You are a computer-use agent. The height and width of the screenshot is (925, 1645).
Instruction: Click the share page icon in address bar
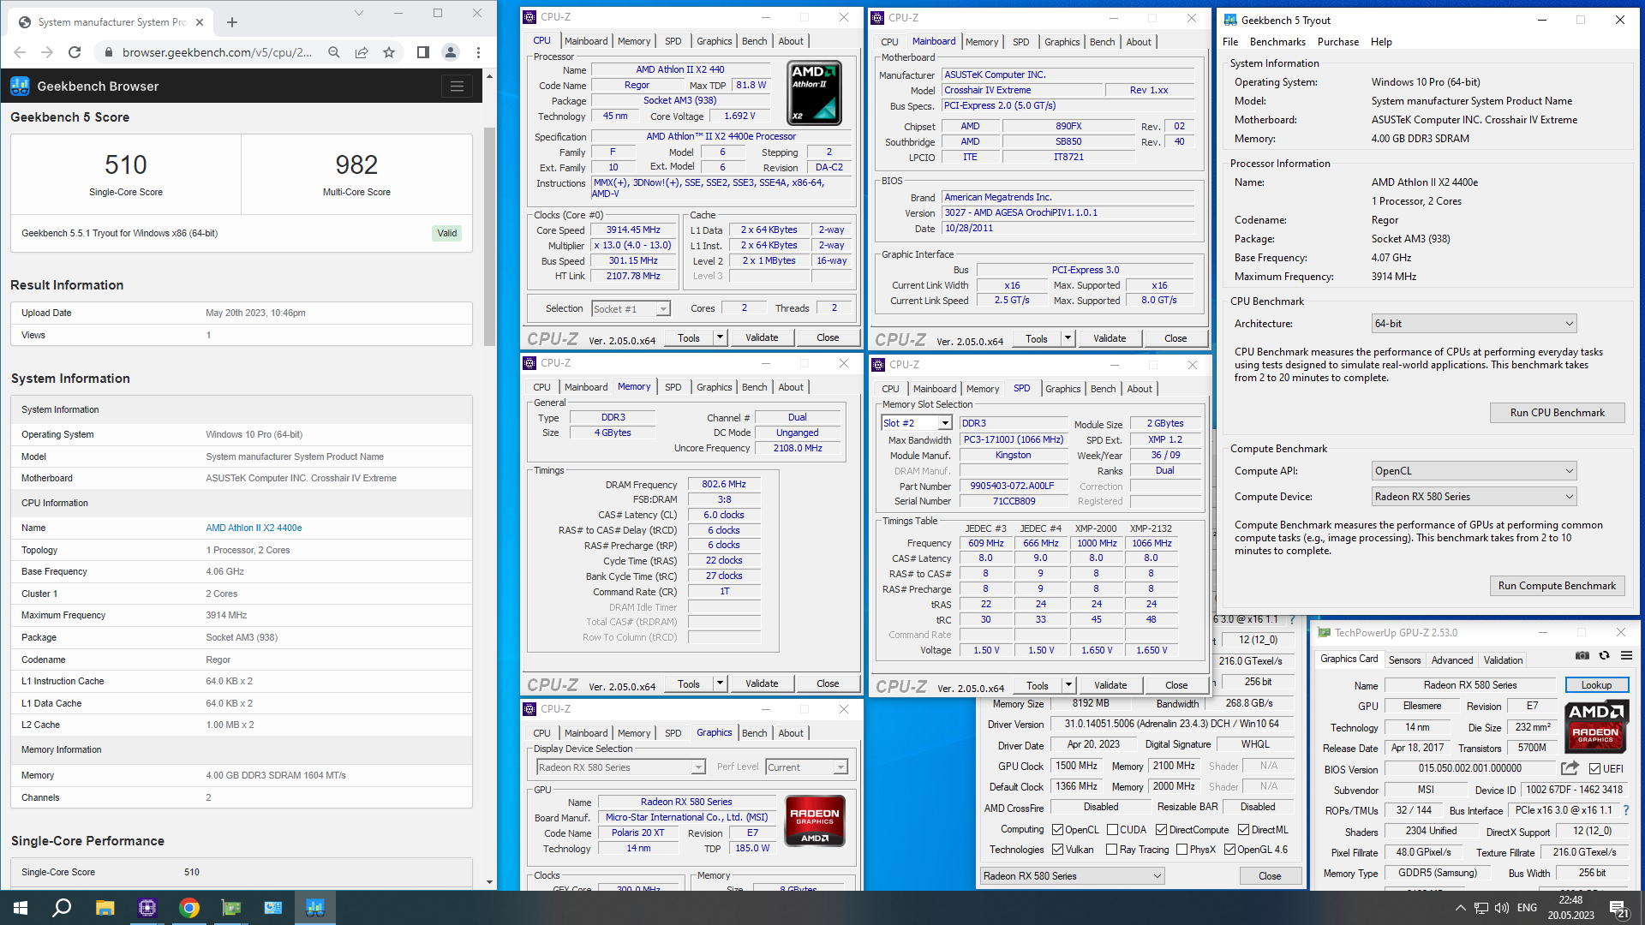click(362, 52)
